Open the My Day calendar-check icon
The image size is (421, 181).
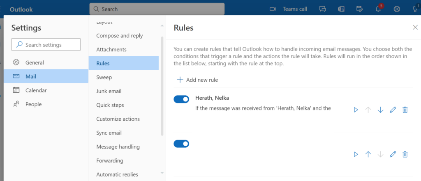359,9
